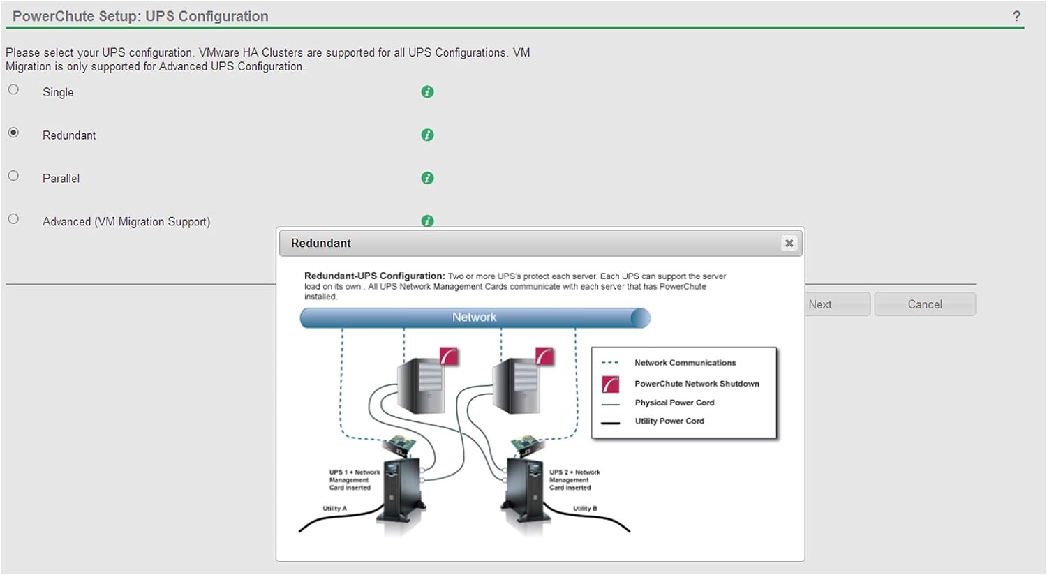Click the Redundant option label
Image resolution: width=1047 pixels, height=575 pixels.
click(69, 135)
